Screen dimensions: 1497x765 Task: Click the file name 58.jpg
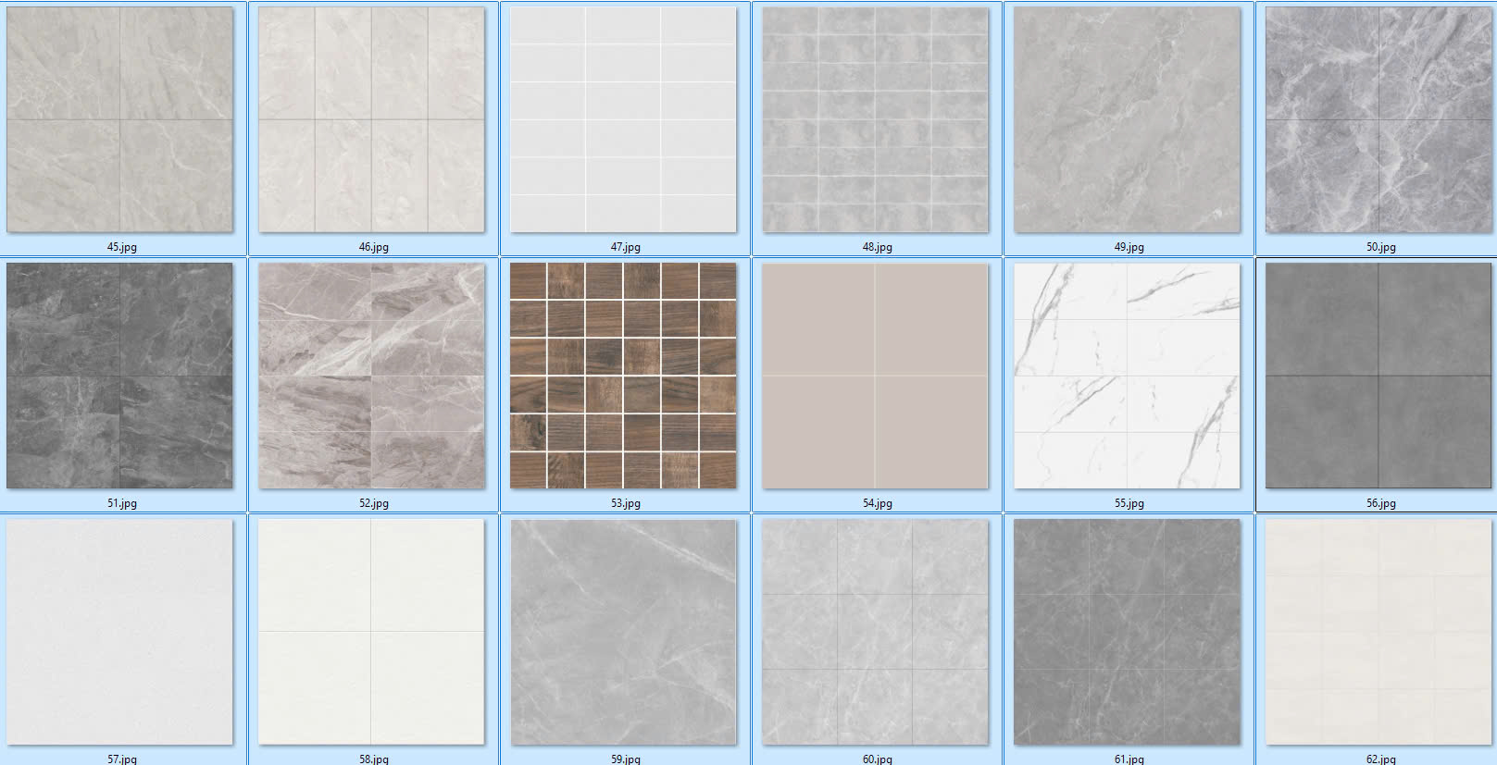pos(374,759)
